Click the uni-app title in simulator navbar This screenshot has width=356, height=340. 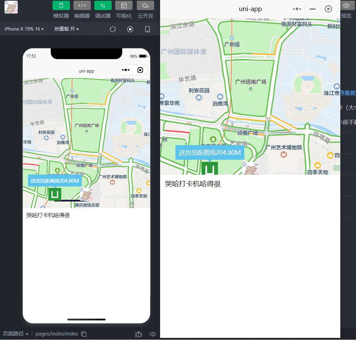click(86, 71)
